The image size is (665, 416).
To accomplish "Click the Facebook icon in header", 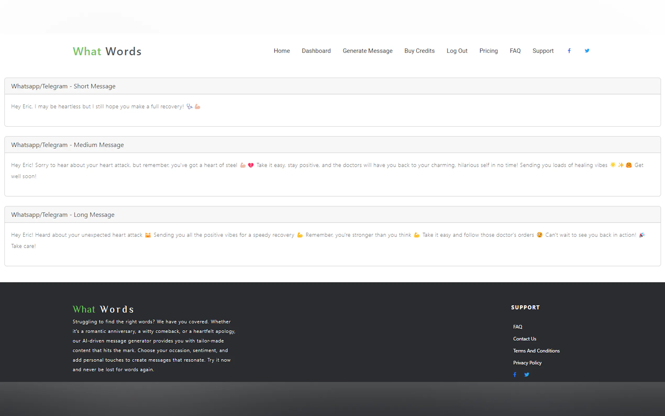I will tap(569, 51).
